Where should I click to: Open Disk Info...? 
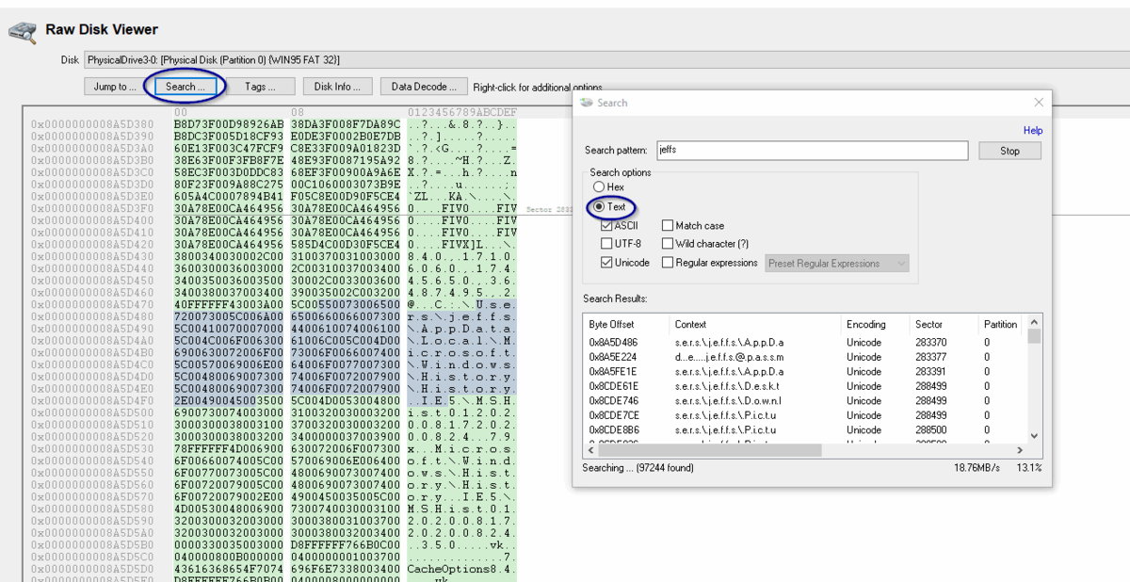point(337,87)
